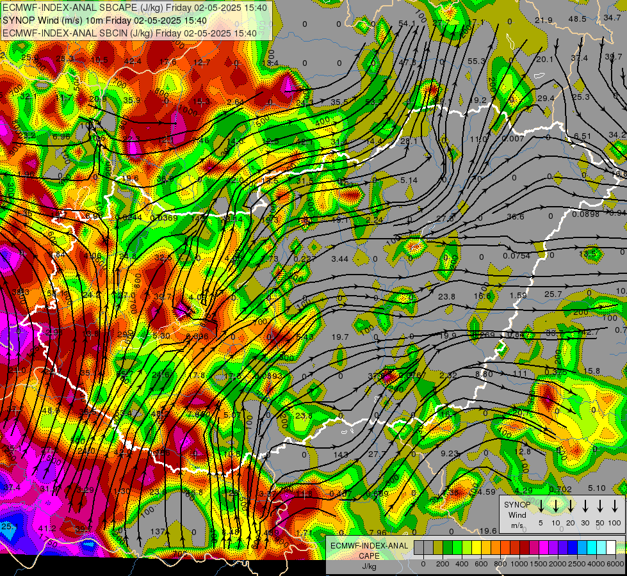Select the '600' colorbar tick label

[x=481, y=564]
